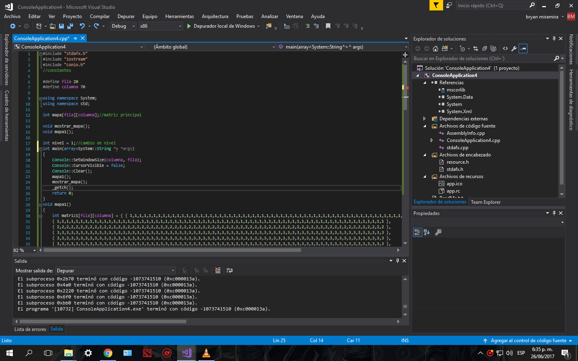Click the pending changes filter clock icon

(x=462, y=49)
